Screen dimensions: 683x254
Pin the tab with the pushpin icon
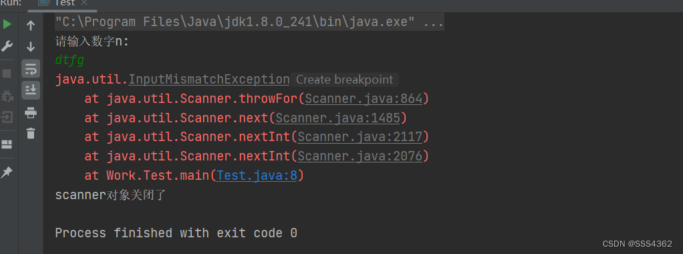[x=7, y=172]
